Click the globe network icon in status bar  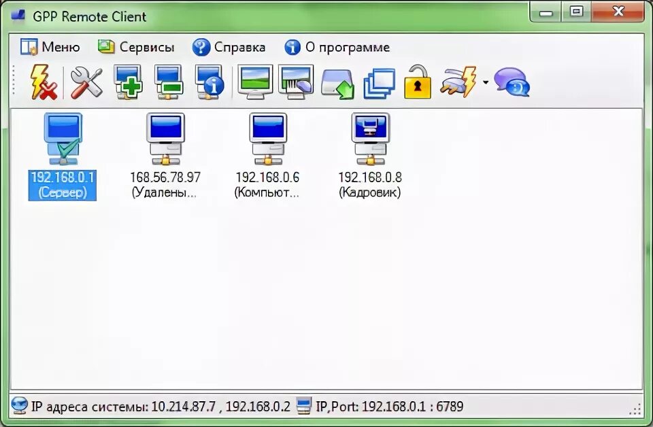point(19,406)
